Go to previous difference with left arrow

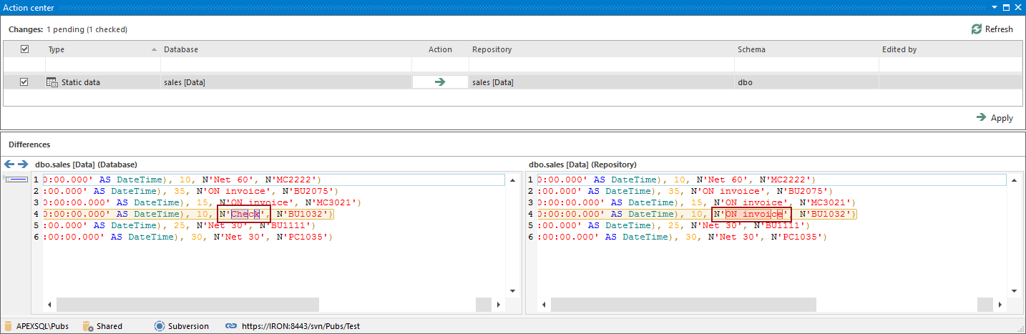(9, 164)
